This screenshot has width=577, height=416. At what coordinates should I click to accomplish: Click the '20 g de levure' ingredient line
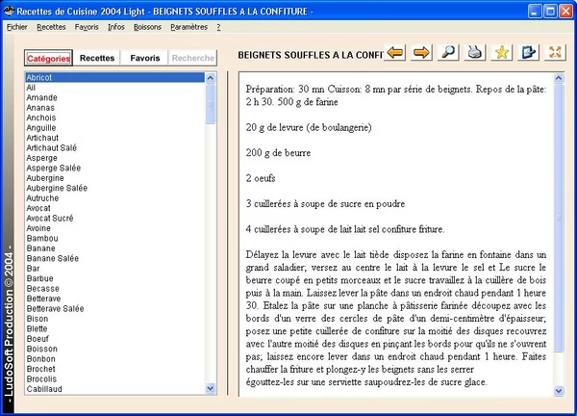pos(309,127)
